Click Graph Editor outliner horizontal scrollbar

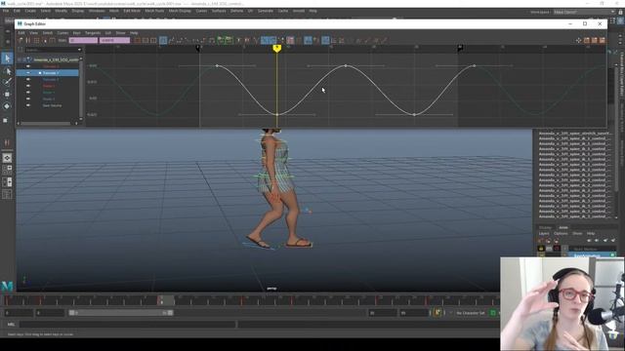tap(46, 124)
